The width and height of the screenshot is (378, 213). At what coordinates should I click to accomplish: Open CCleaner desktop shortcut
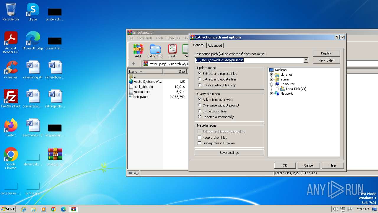11,70
